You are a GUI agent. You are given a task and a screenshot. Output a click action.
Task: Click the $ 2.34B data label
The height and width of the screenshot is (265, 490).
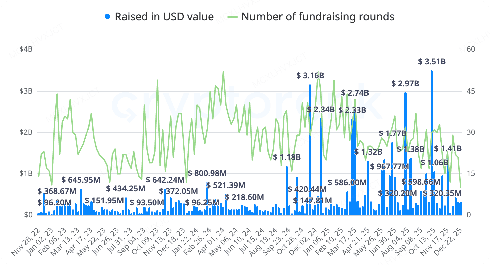tap(321, 109)
